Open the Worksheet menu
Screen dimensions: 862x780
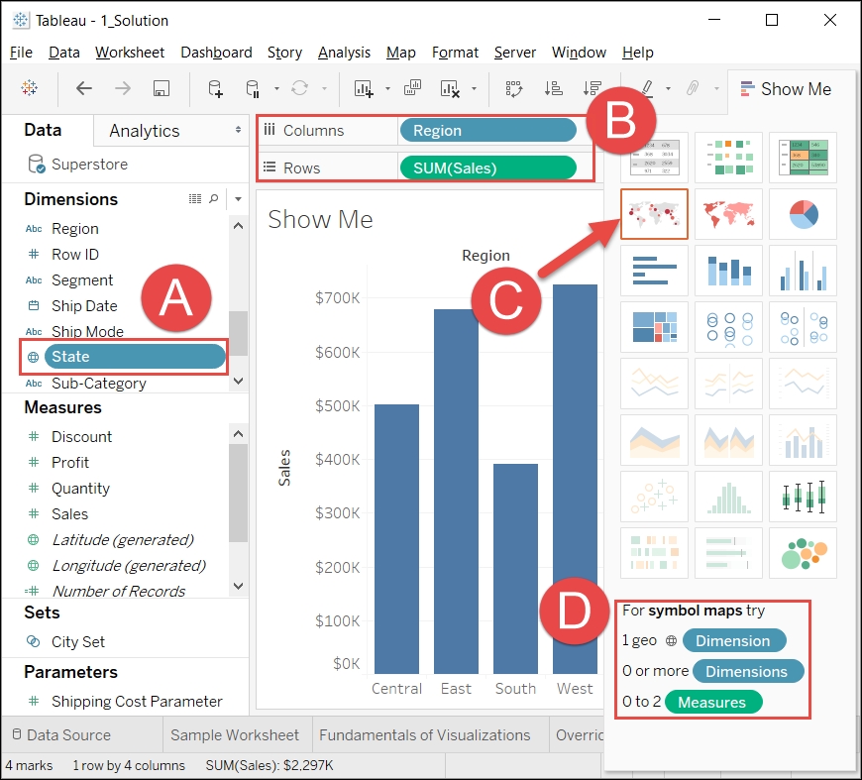pyautogui.click(x=130, y=53)
